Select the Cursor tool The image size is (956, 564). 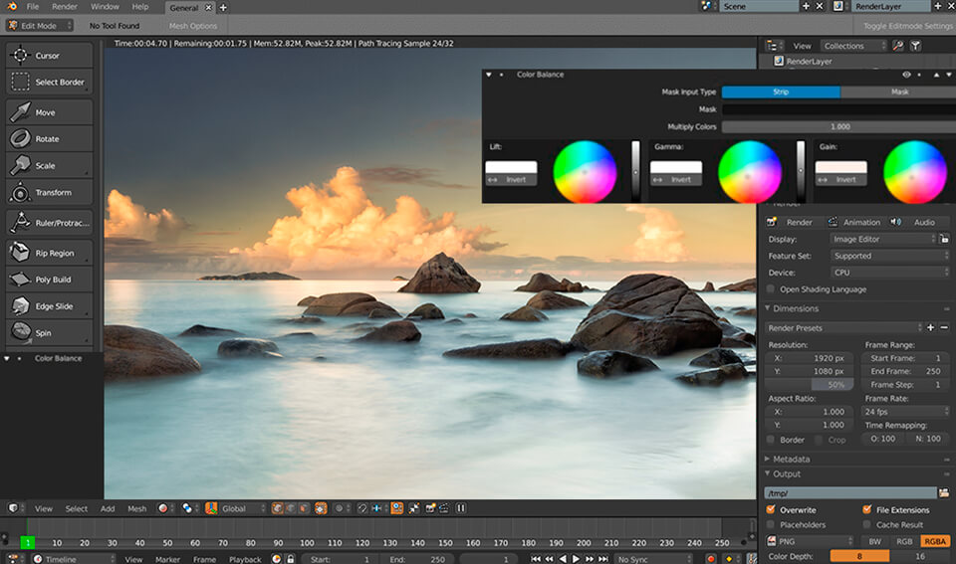click(48, 56)
